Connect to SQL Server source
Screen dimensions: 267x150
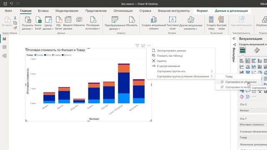[58, 23]
